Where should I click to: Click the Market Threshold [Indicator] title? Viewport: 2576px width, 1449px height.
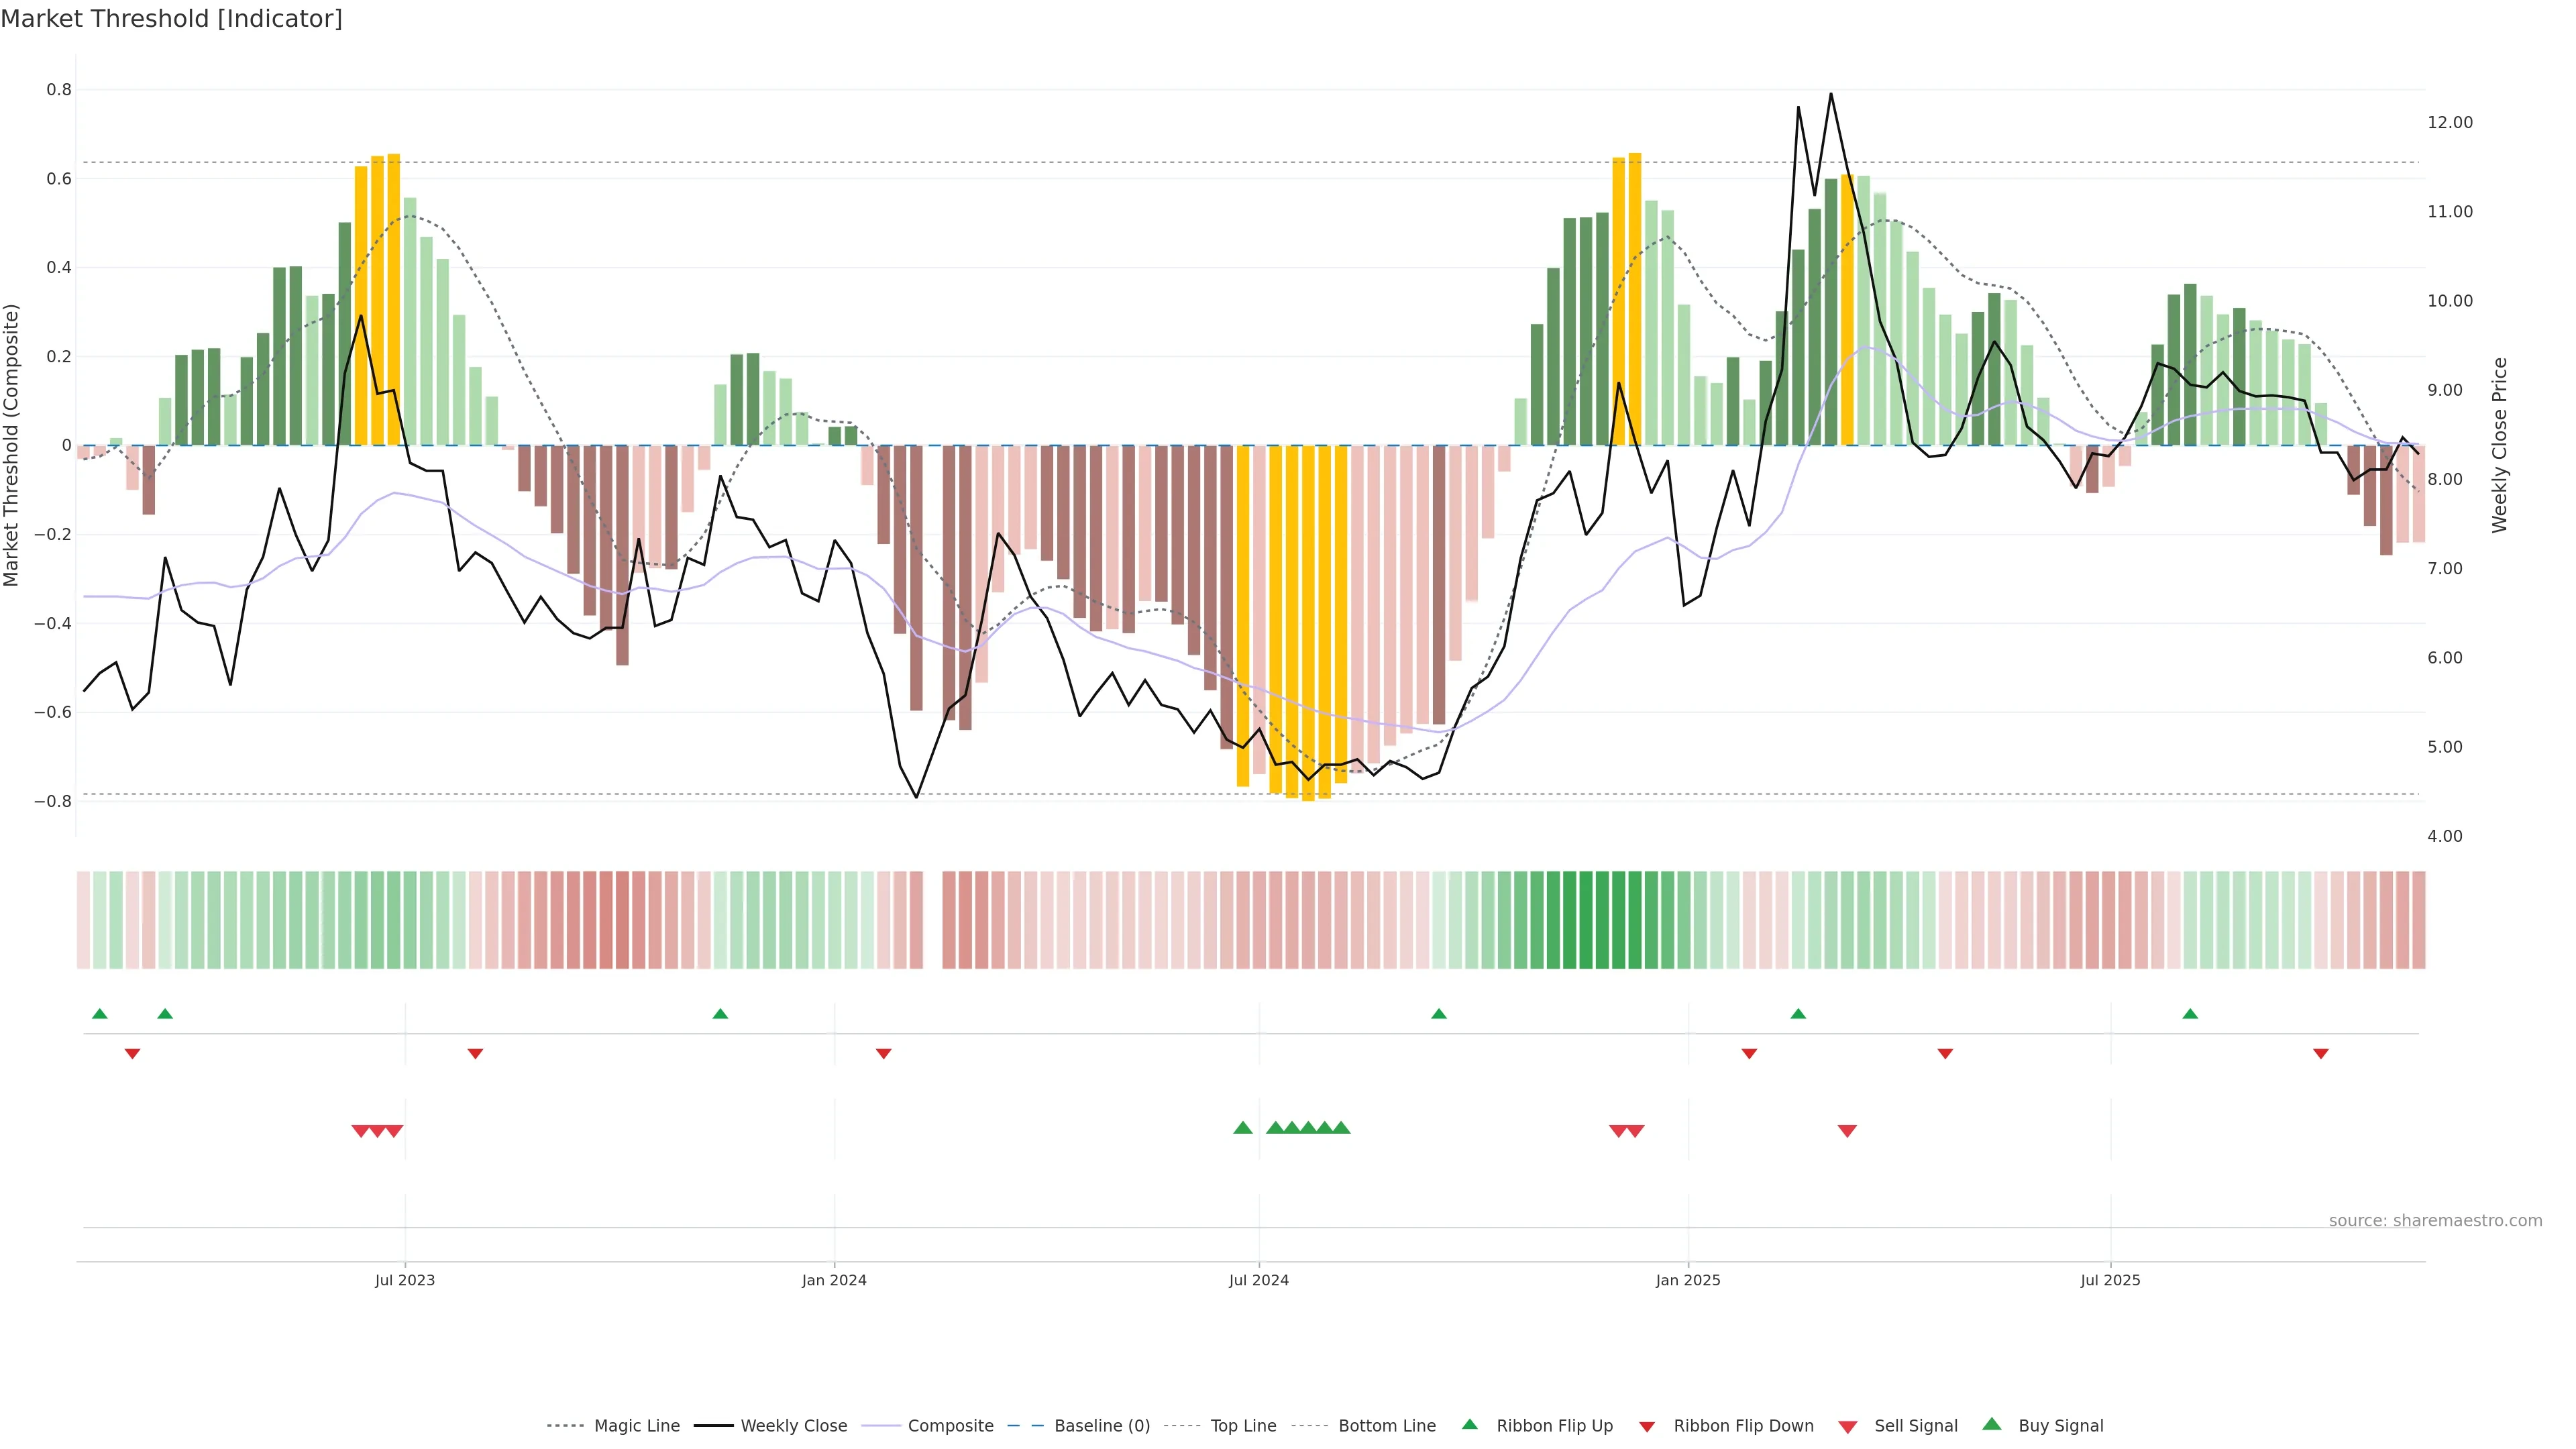pos(171,19)
